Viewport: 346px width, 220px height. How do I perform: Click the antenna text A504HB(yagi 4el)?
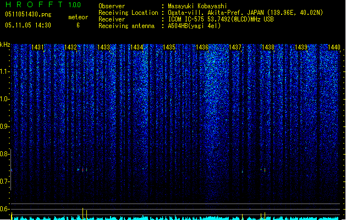tap(194, 26)
